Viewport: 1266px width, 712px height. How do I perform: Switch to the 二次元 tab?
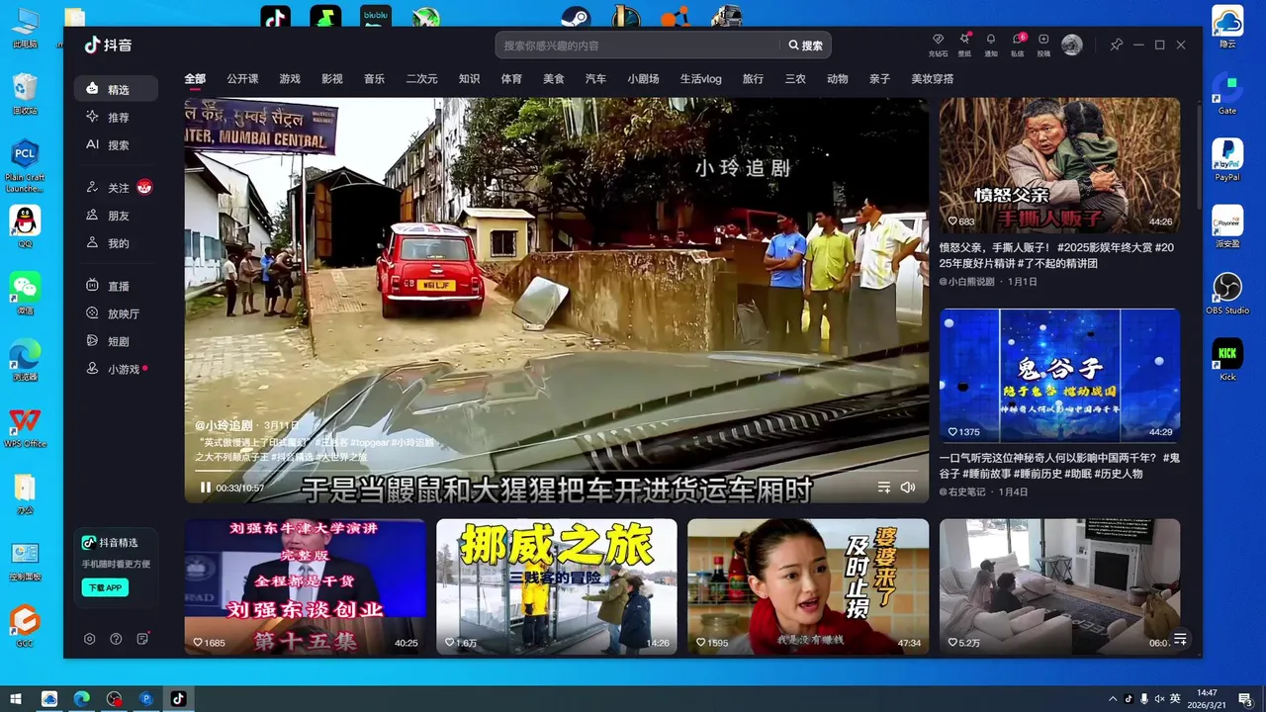421,79
